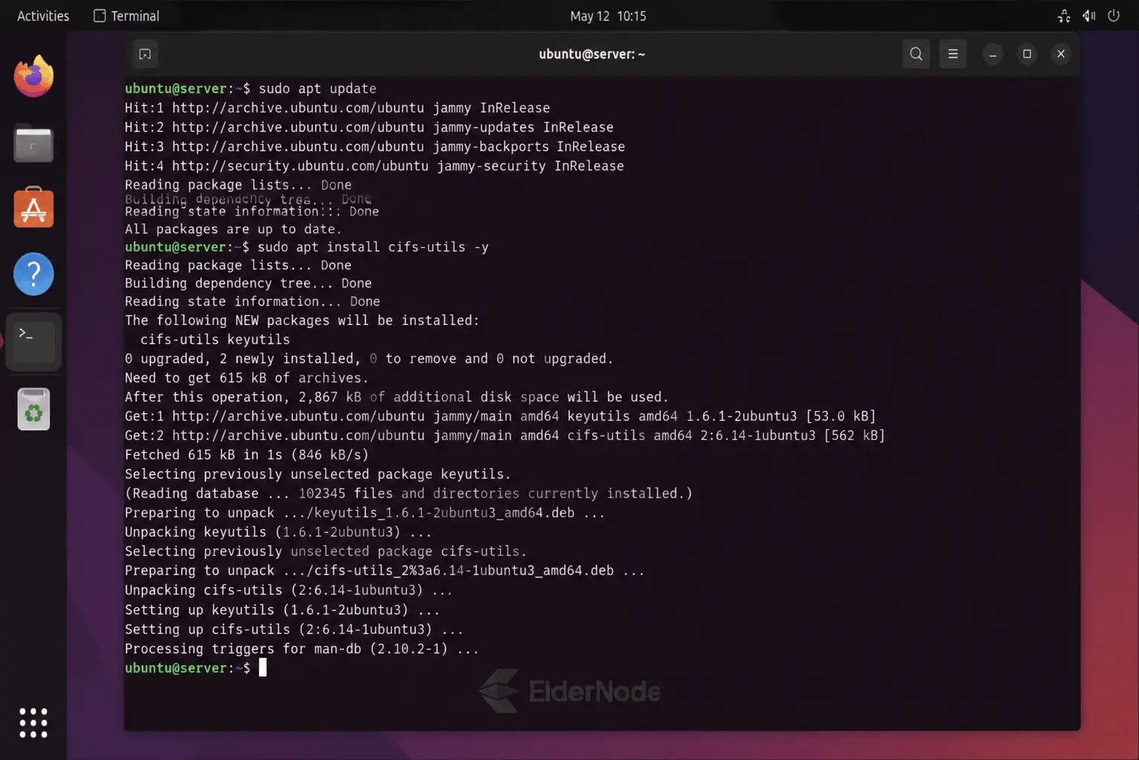Click the power icon in top bar
Viewport: 1139px width, 760px height.
(1114, 16)
